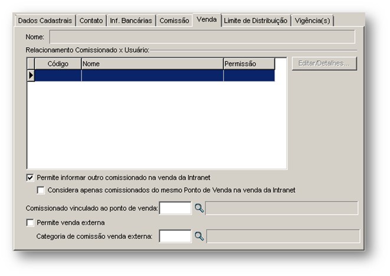Enable Considera apenas comissionados do mesmo Ponto
The height and width of the screenshot is (276, 390).
[x=41, y=190]
